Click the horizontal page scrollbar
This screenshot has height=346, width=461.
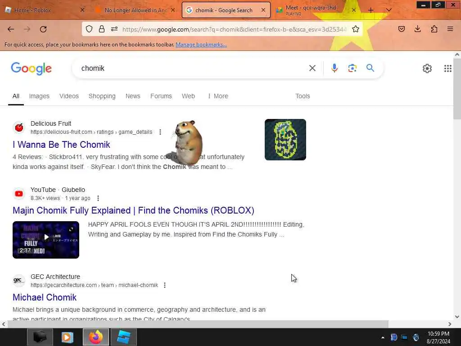(198, 324)
